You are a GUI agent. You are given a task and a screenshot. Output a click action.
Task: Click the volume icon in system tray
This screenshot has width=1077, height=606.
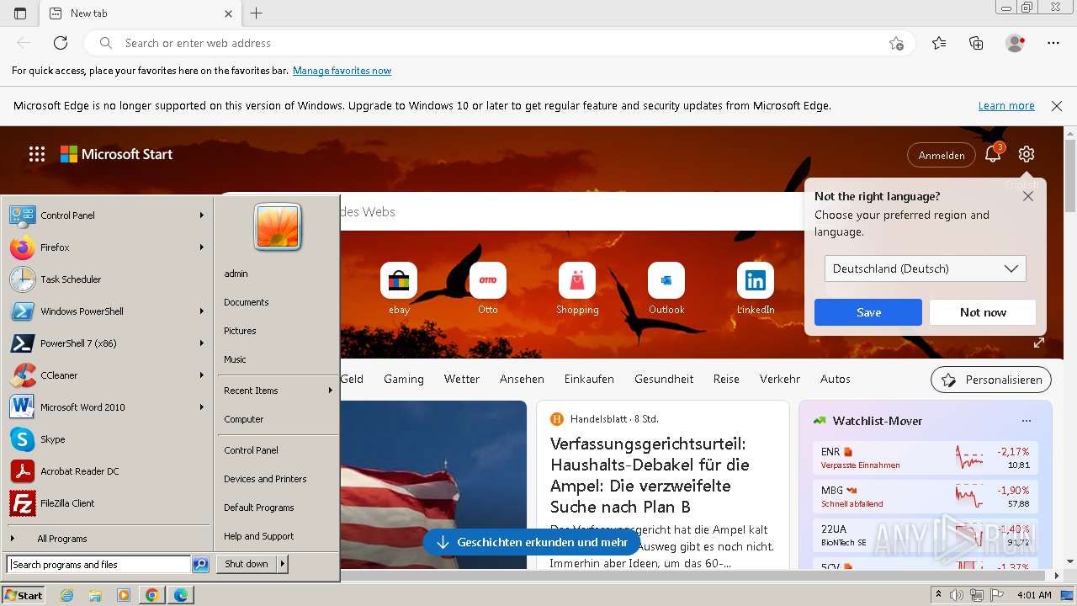(957, 595)
